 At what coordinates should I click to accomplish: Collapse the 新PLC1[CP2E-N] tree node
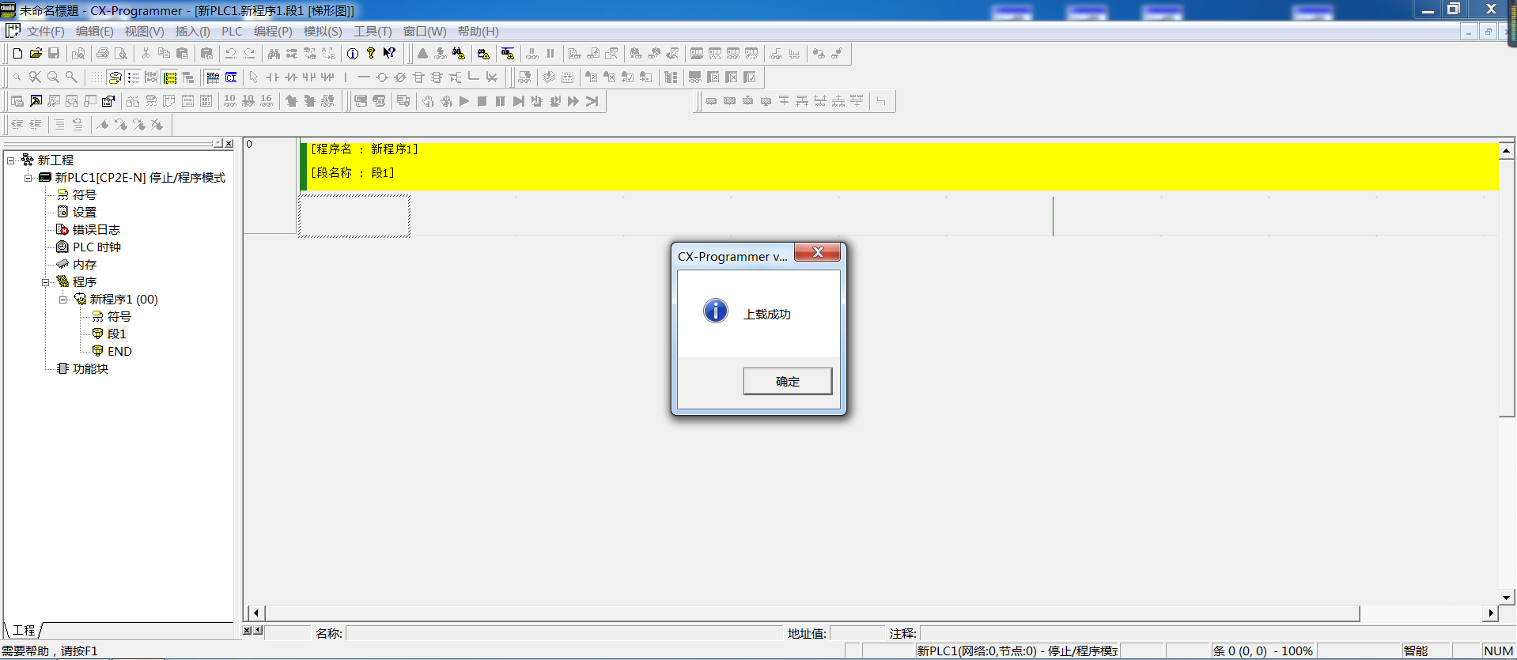[28, 178]
